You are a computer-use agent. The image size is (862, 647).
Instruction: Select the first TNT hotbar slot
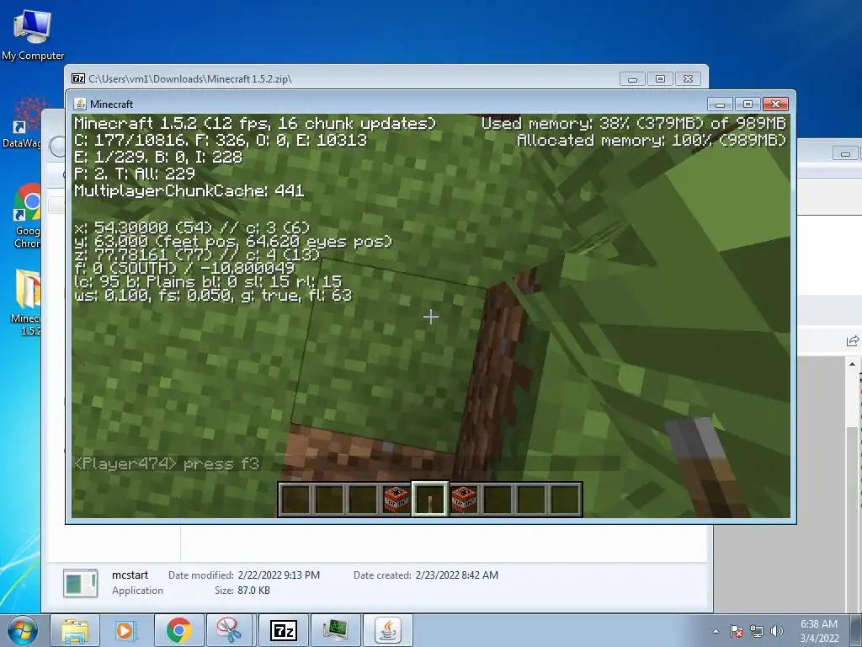coord(396,500)
